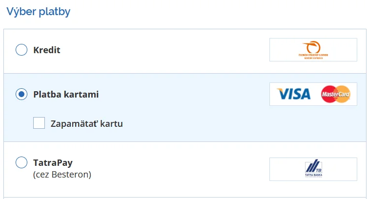The image size is (368, 199).
Task: Click the blank gap between VISA and MasterCard logos
Action: pyautogui.click(x=316, y=94)
